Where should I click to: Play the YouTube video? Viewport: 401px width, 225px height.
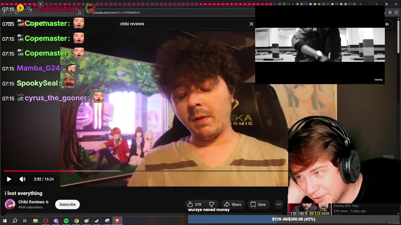pos(9,179)
